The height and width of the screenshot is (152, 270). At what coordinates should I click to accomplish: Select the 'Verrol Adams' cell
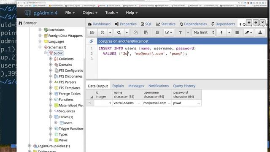tap(127, 103)
